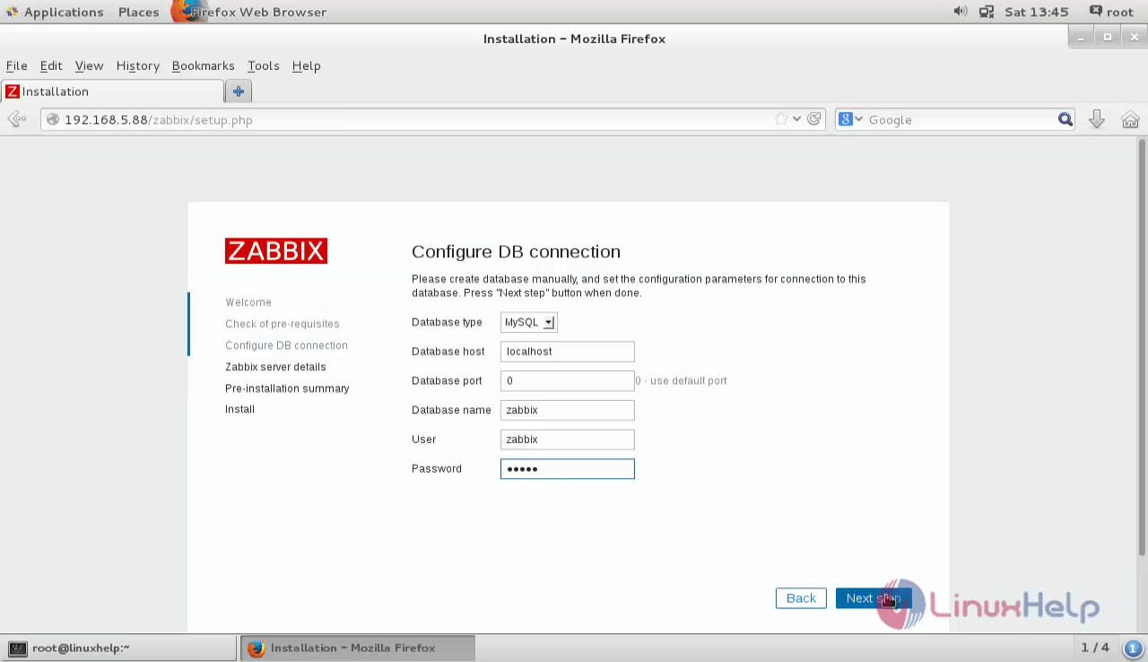Open the downloads arrow icon
This screenshot has width=1148, height=662.
coord(1096,119)
